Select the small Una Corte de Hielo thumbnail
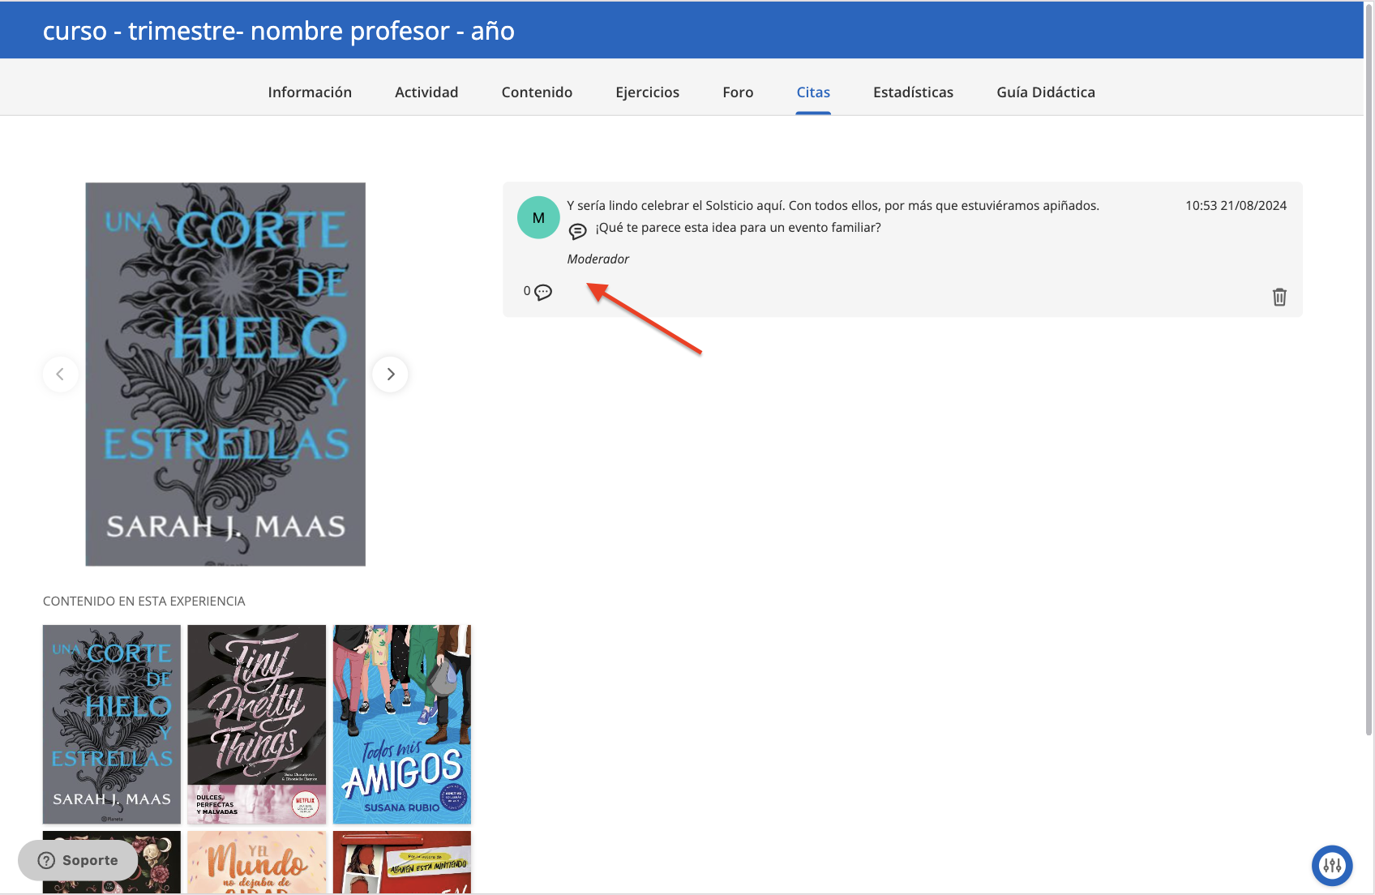This screenshot has height=895, width=1375. pyautogui.click(x=112, y=724)
